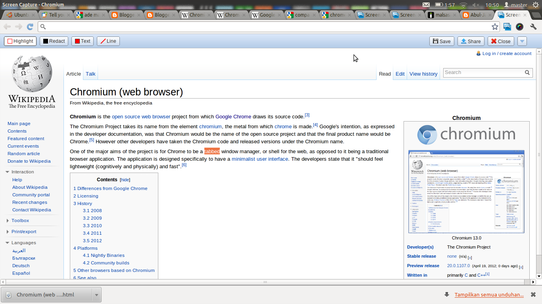Screen dimensions: 542x304
Task: Select the Line drawing tool
Action: coord(108,41)
